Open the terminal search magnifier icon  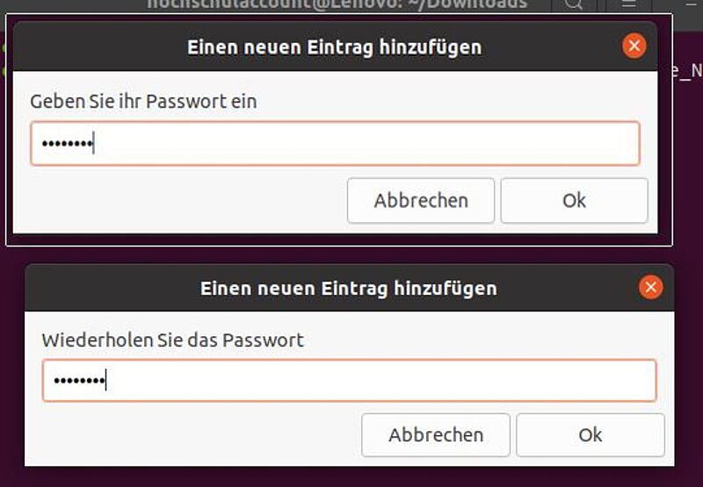pos(574,4)
